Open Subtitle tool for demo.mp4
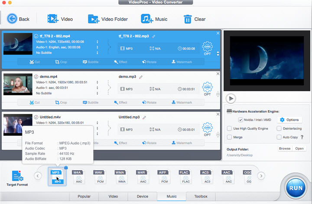 click(x=91, y=102)
